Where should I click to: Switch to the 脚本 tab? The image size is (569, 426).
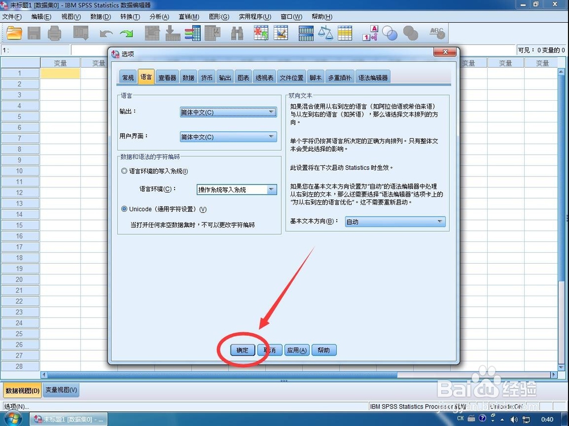[x=316, y=77]
